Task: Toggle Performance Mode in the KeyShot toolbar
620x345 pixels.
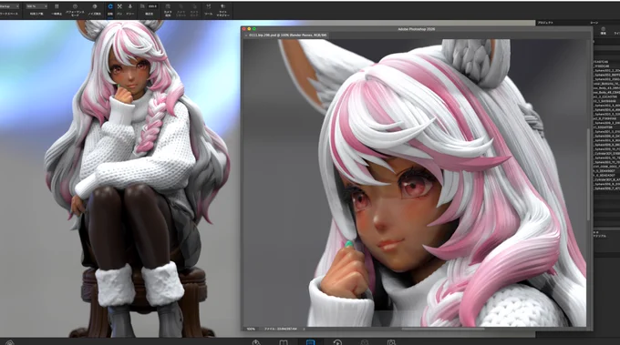Action: tap(75, 6)
